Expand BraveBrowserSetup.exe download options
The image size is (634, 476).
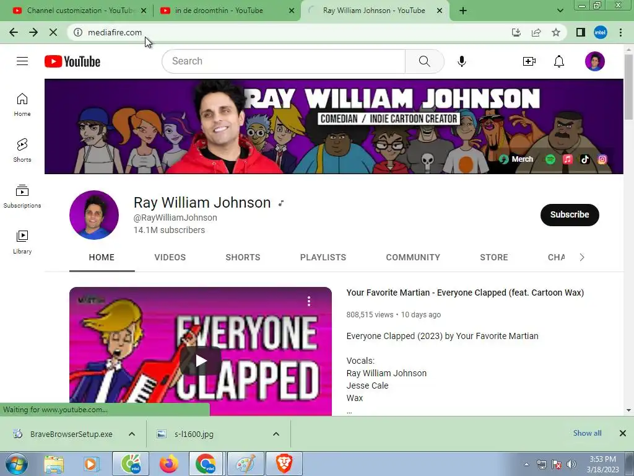tap(132, 434)
